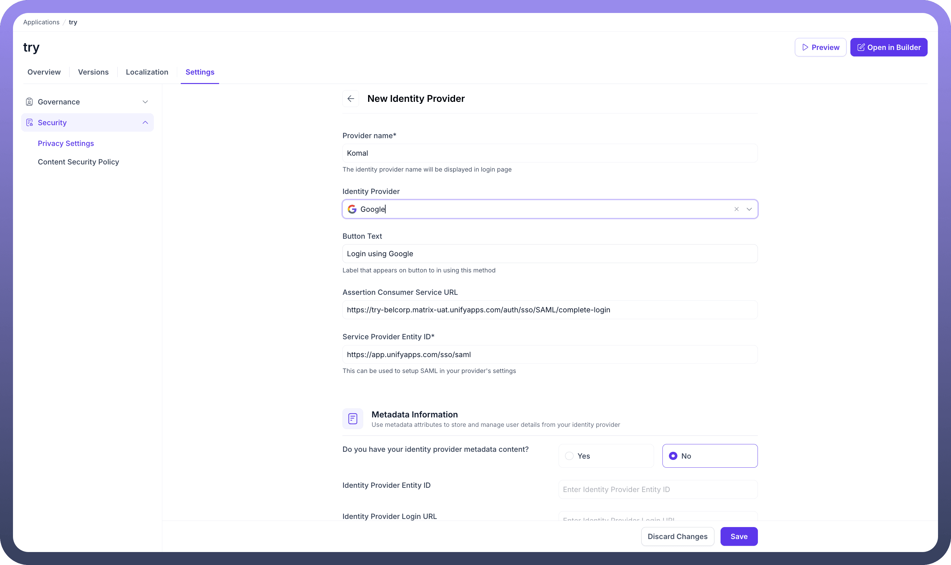Open Content Security Policy settings
The width and height of the screenshot is (951, 565).
click(x=79, y=162)
